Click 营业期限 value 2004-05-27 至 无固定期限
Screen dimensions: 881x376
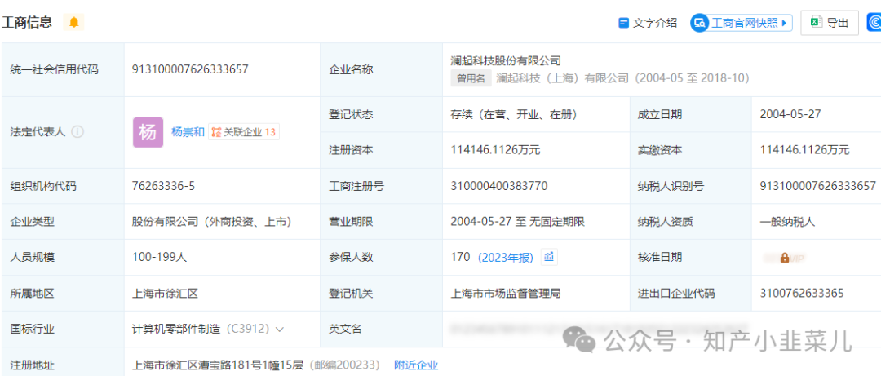517,222
